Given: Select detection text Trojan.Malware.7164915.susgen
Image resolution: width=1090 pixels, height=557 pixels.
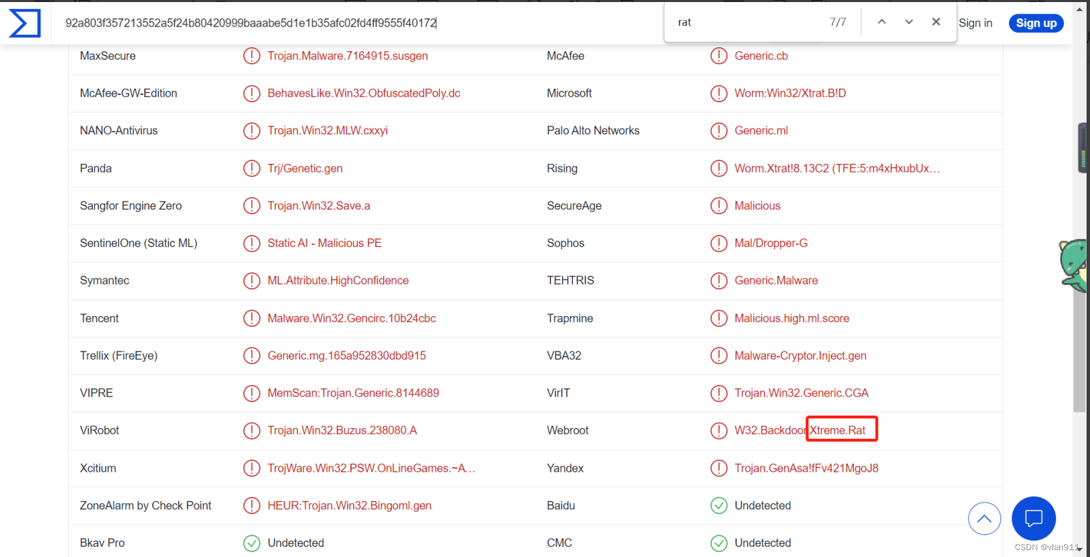Looking at the screenshot, I should coord(348,56).
